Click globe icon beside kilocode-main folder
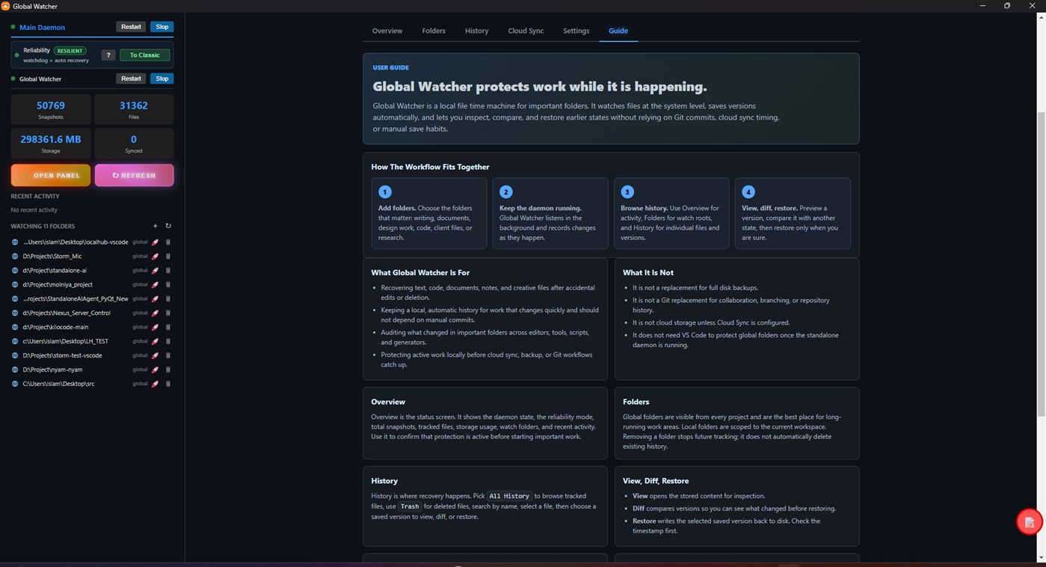Viewport: 1046px width, 567px height. [x=15, y=328]
